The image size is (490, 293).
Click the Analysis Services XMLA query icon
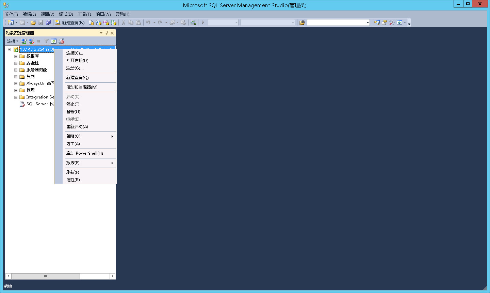coord(114,22)
